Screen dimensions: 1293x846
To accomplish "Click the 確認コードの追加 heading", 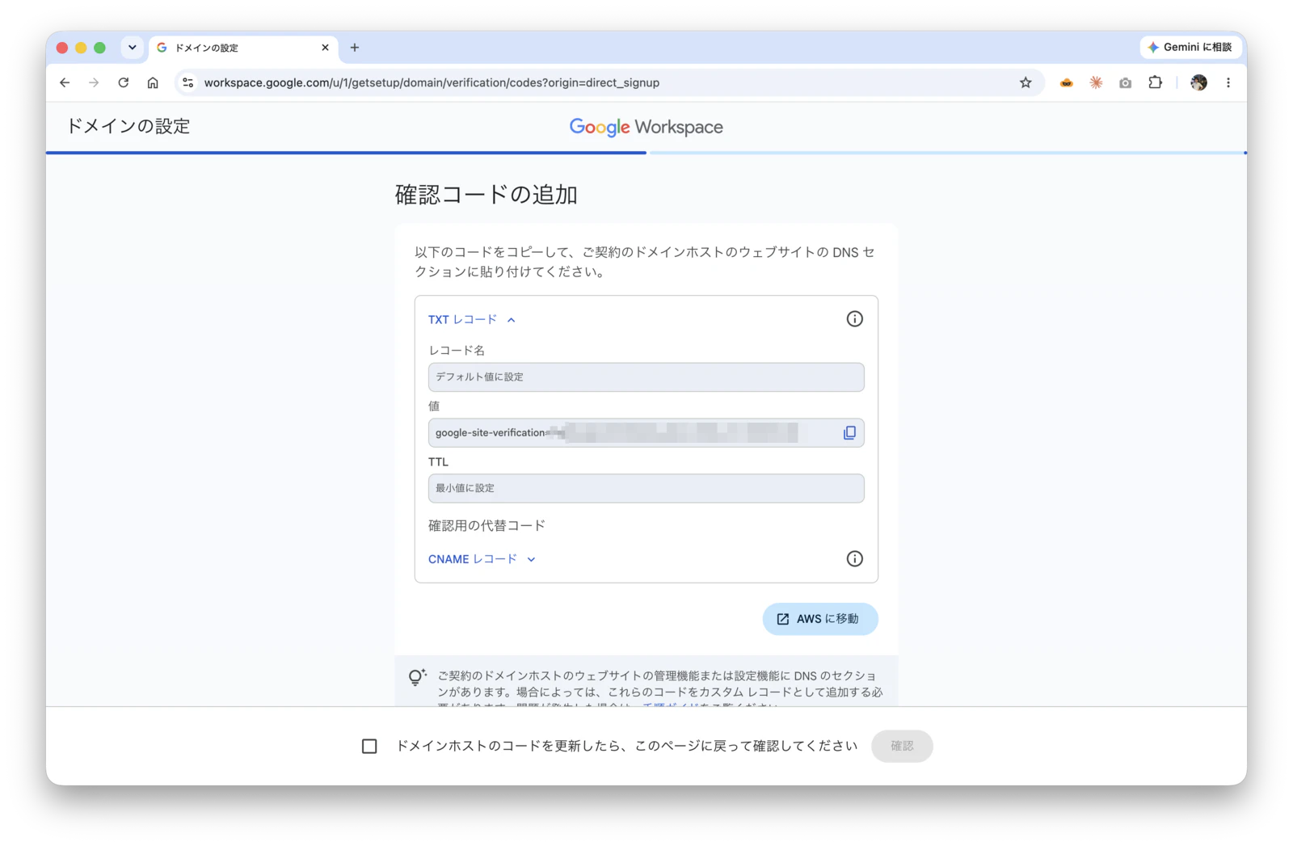I will [486, 195].
